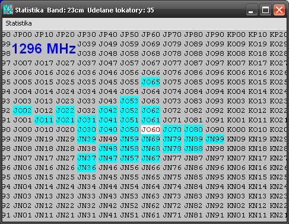Click locator JN88
Screen dimensions: 289x224
coord(193,149)
